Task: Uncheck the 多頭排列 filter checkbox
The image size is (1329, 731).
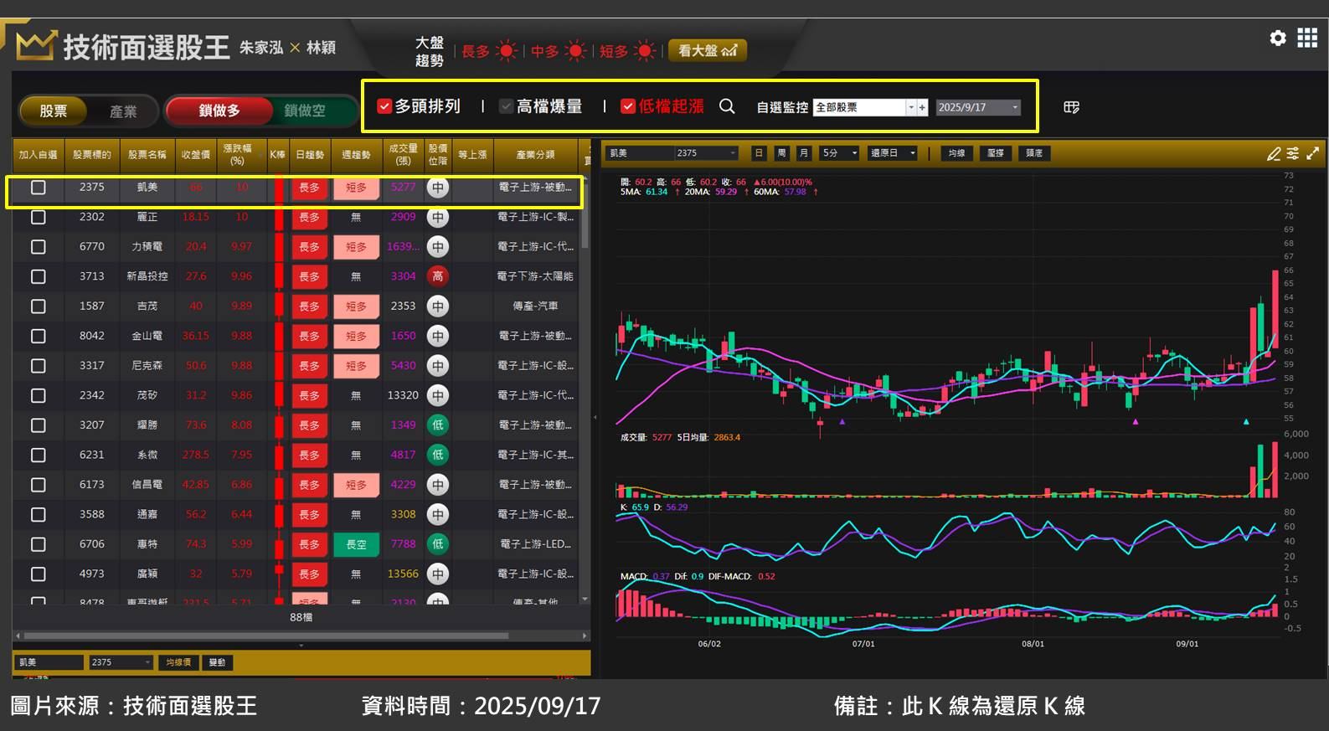Action: (x=384, y=106)
